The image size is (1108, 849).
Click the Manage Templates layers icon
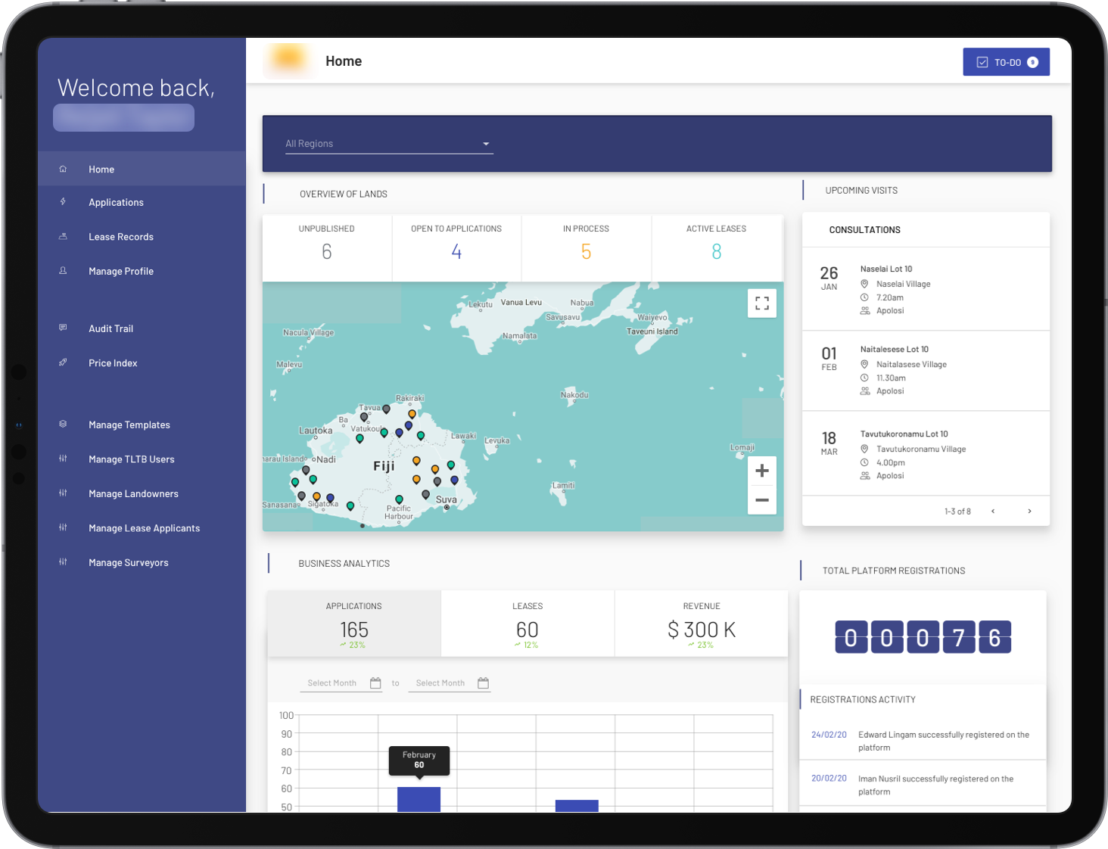point(63,424)
